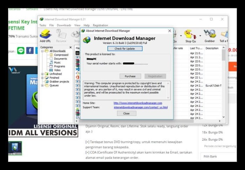Select the Music category
The height and width of the screenshot is (170, 245).
pos(57,62)
